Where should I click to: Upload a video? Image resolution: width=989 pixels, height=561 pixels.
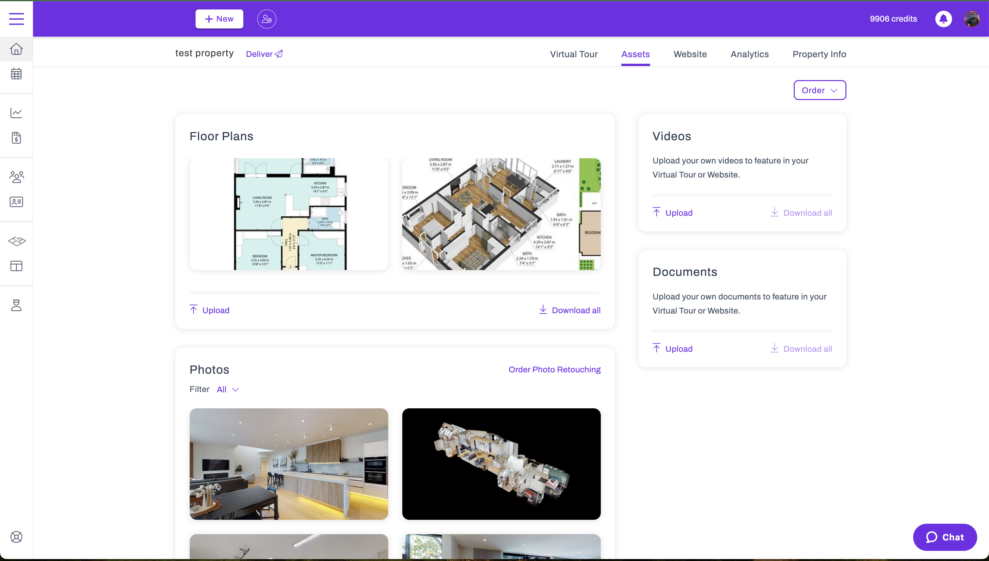point(672,213)
